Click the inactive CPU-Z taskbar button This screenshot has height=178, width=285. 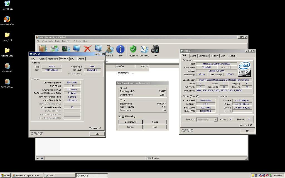[x=60, y=175]
